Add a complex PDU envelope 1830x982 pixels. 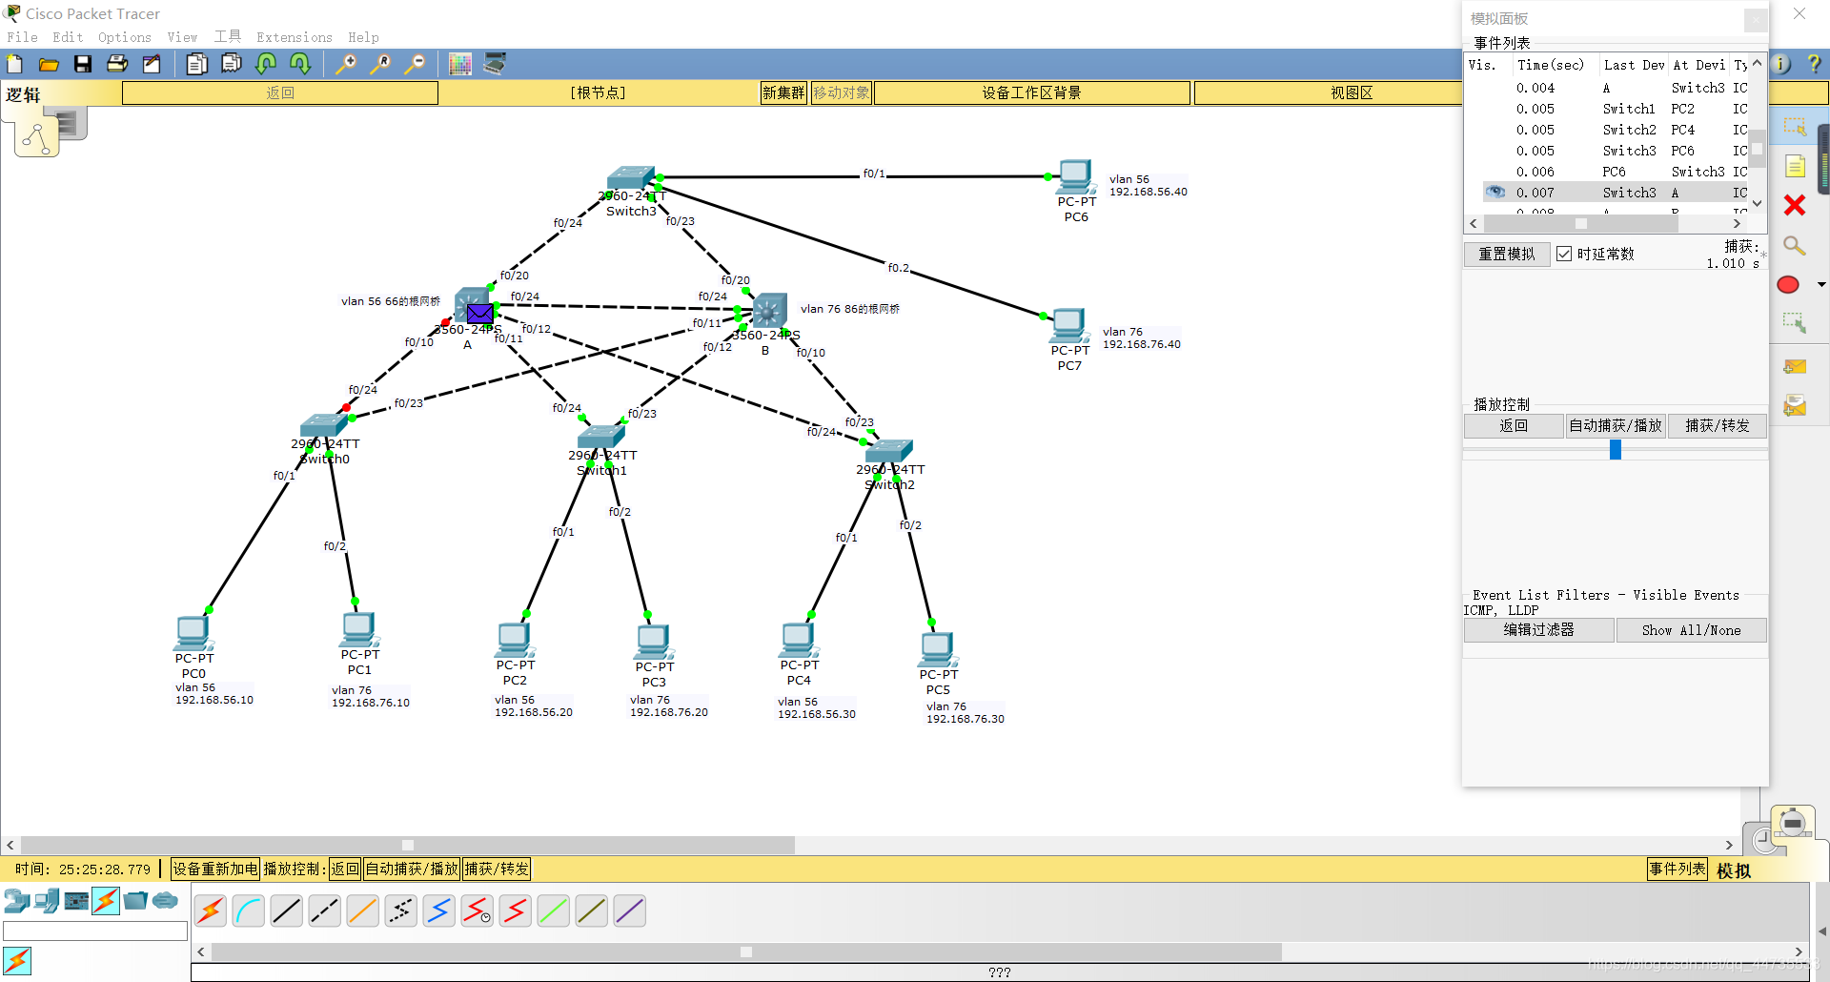[1795, 406]
